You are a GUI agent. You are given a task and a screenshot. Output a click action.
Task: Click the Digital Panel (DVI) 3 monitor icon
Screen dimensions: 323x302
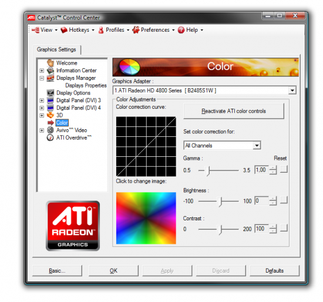51,100
